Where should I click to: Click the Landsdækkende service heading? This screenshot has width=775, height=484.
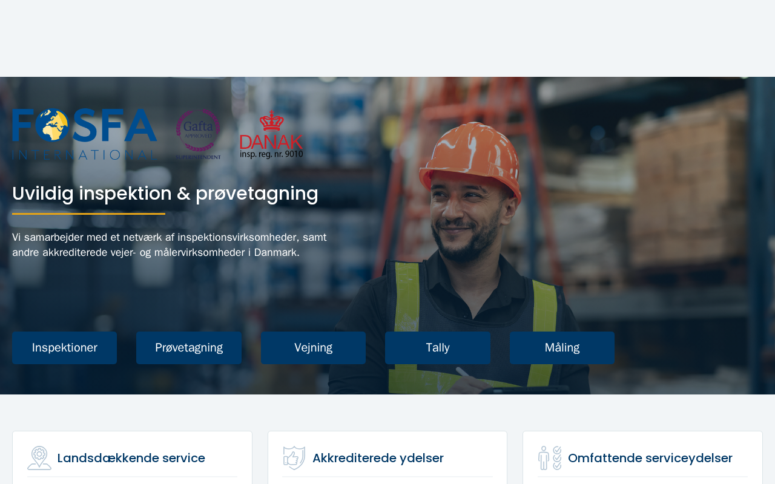click(x=131, y=458)
